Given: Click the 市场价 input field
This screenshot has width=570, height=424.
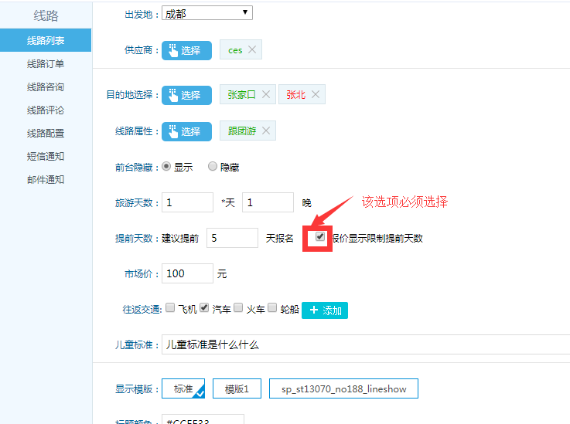Looking at the screenshot, I should coord(188,273).
